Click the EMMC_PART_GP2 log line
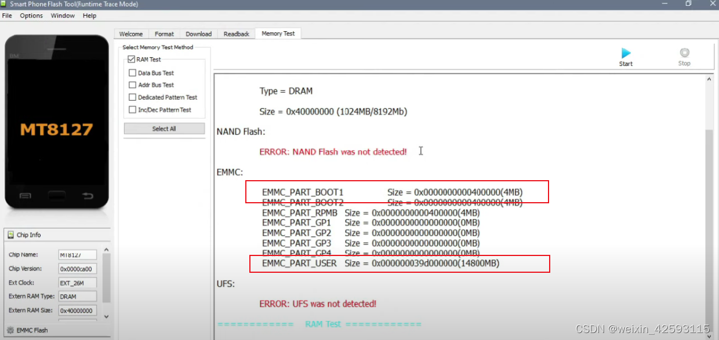The width and height of the screenshot is (719, 340). (x=371, y=233)
